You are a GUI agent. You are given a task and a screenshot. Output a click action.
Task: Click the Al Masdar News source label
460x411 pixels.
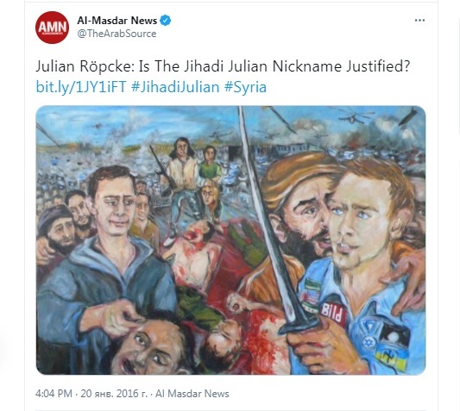192,394
